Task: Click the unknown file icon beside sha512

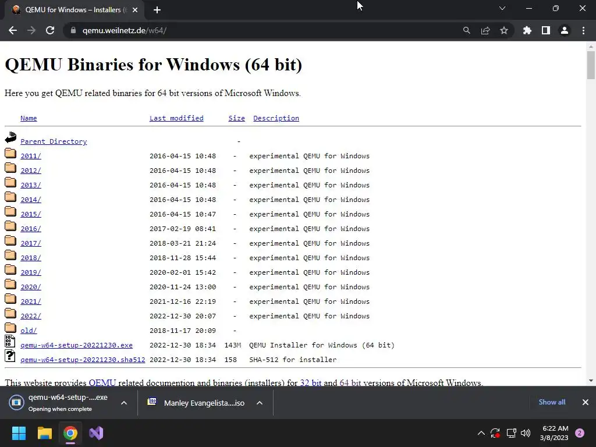Action: coord(10,356)
